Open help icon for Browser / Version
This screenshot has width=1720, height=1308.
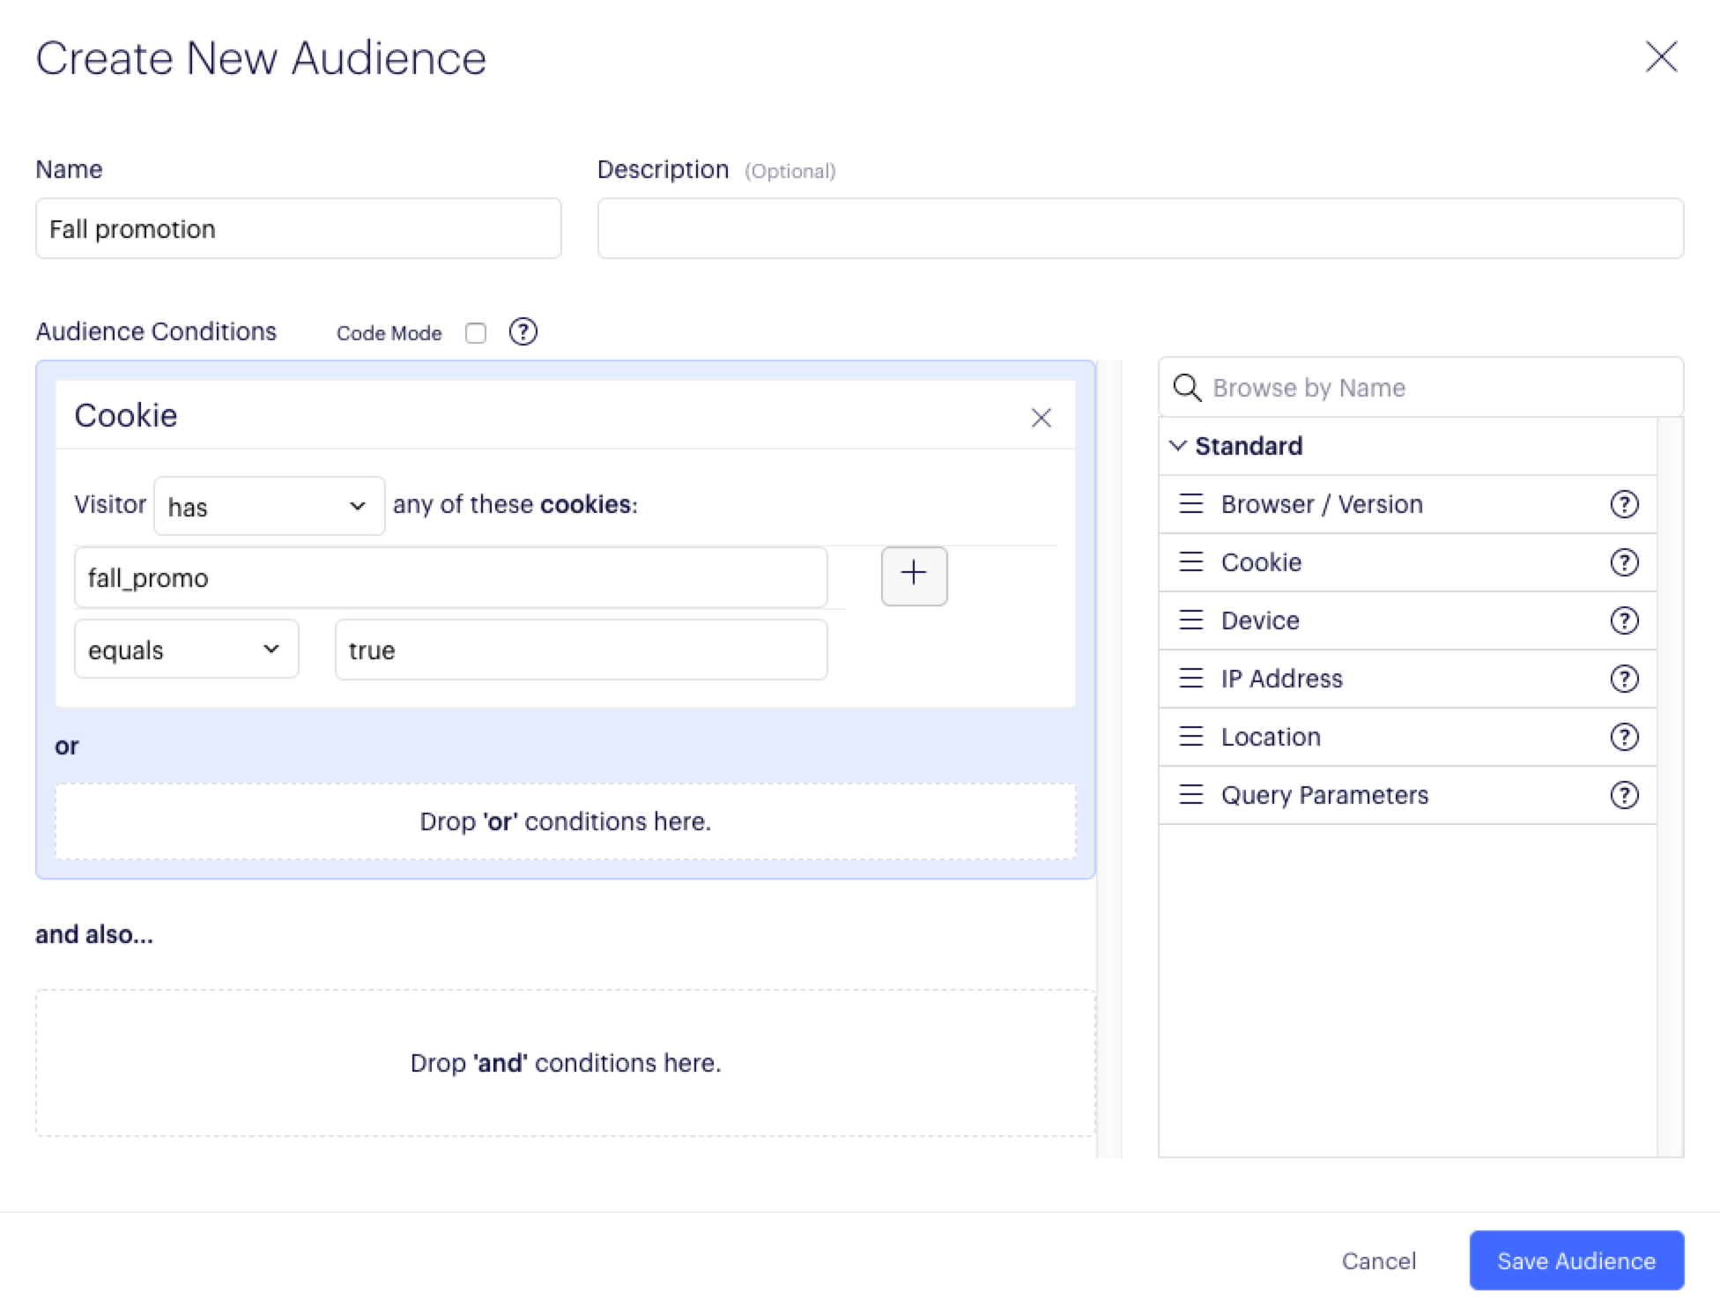coord(1623,504)
